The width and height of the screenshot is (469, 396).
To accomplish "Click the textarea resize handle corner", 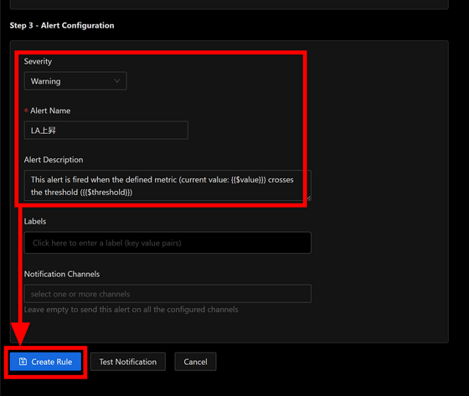I will [x=309, y=198].
